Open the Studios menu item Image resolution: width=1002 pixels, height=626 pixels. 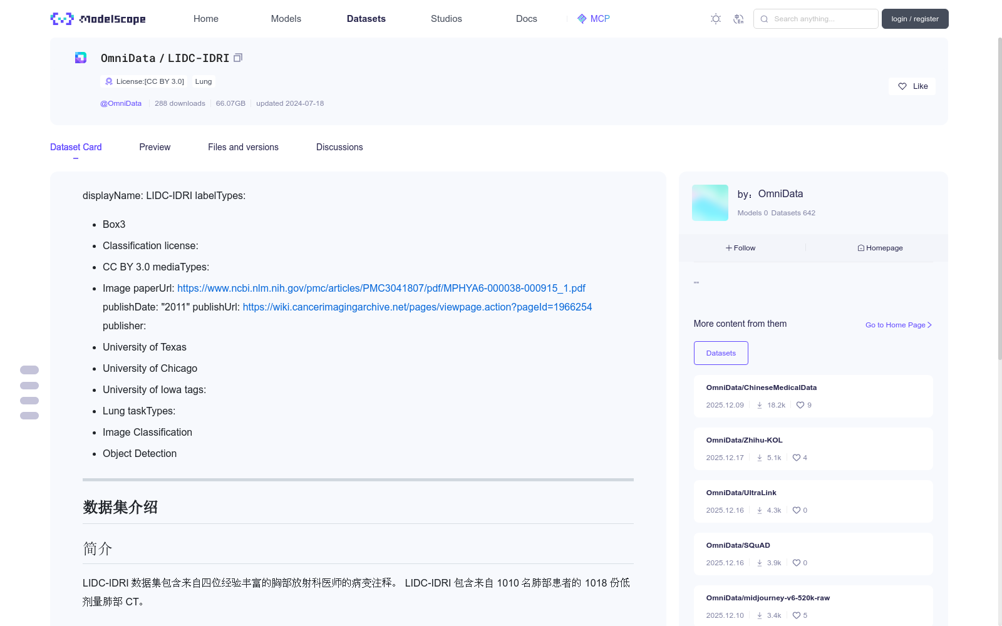point(447,19)
